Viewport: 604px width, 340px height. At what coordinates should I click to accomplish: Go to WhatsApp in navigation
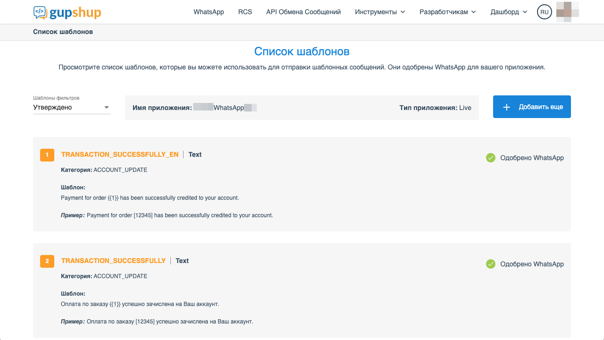point(209,12)
